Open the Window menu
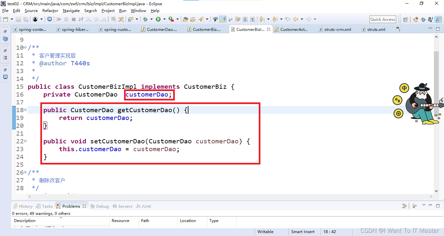This screenshot has height=236, width=444. coord(138,11)
